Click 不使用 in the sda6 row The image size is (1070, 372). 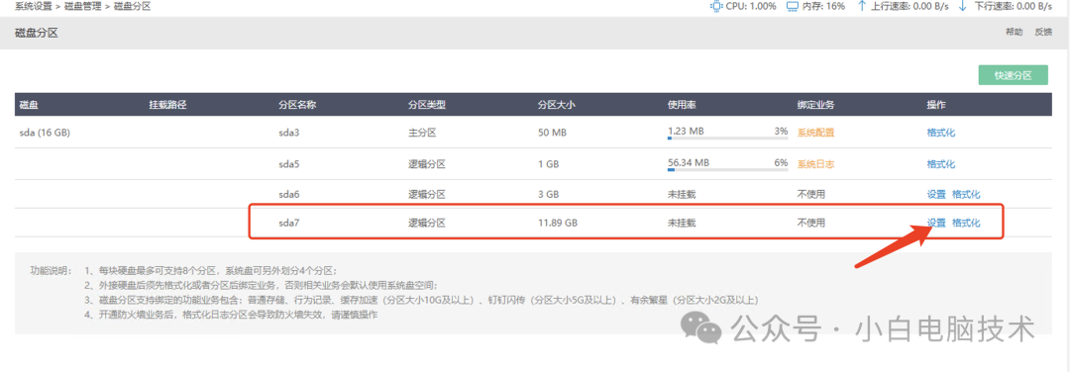pyautogui.click(x=811, y=194)
